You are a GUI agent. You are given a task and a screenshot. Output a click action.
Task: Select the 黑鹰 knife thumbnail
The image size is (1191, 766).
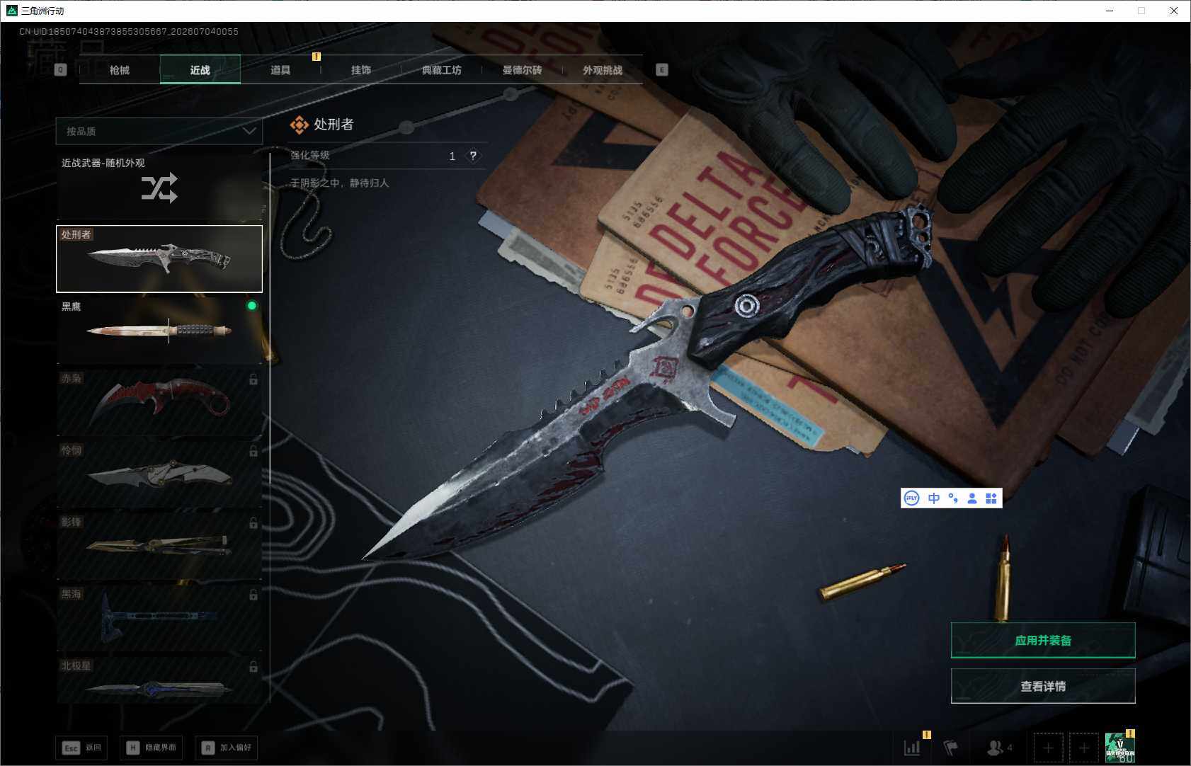pyautogui.click(x=159, y=331)
